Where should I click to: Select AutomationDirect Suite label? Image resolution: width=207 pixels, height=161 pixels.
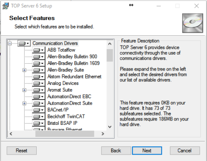pos(70,103)
